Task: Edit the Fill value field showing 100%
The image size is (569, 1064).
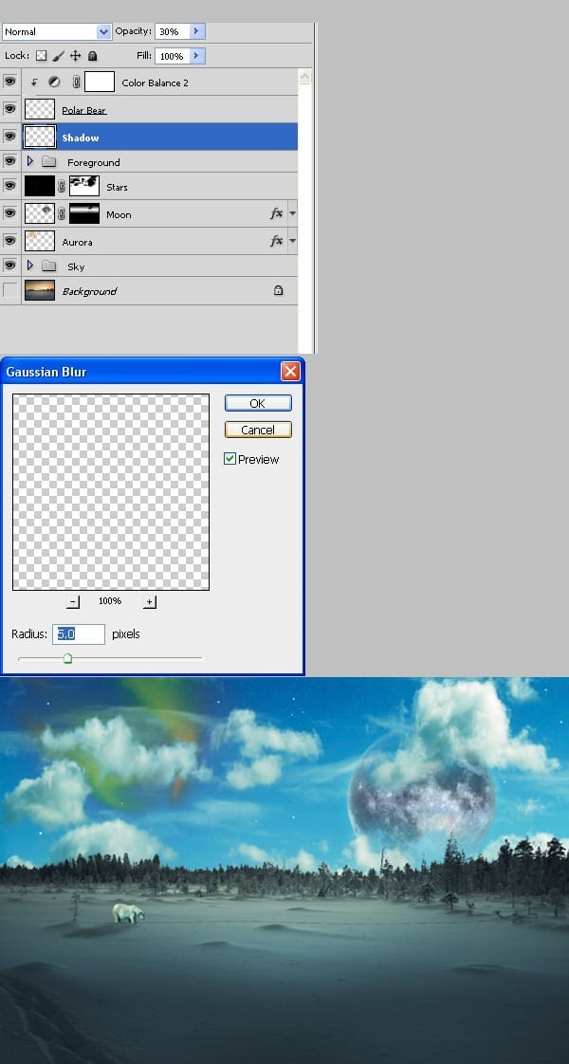Action: tap(173, 56)
